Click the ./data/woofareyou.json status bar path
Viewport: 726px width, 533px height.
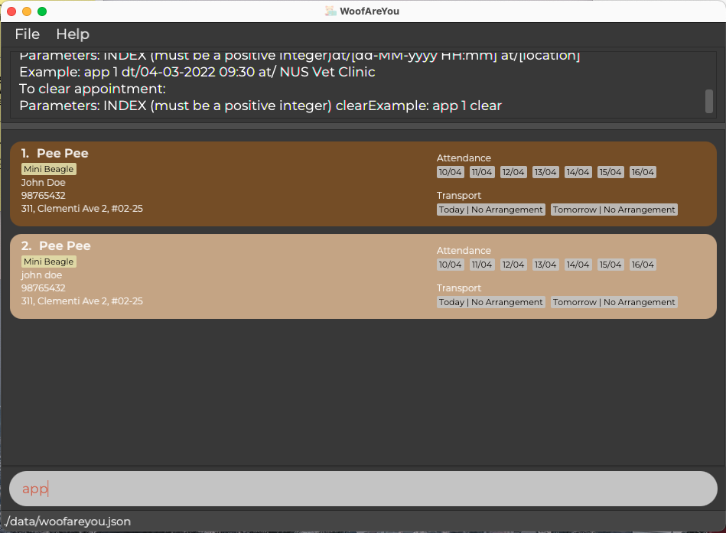tap(67, 522)
